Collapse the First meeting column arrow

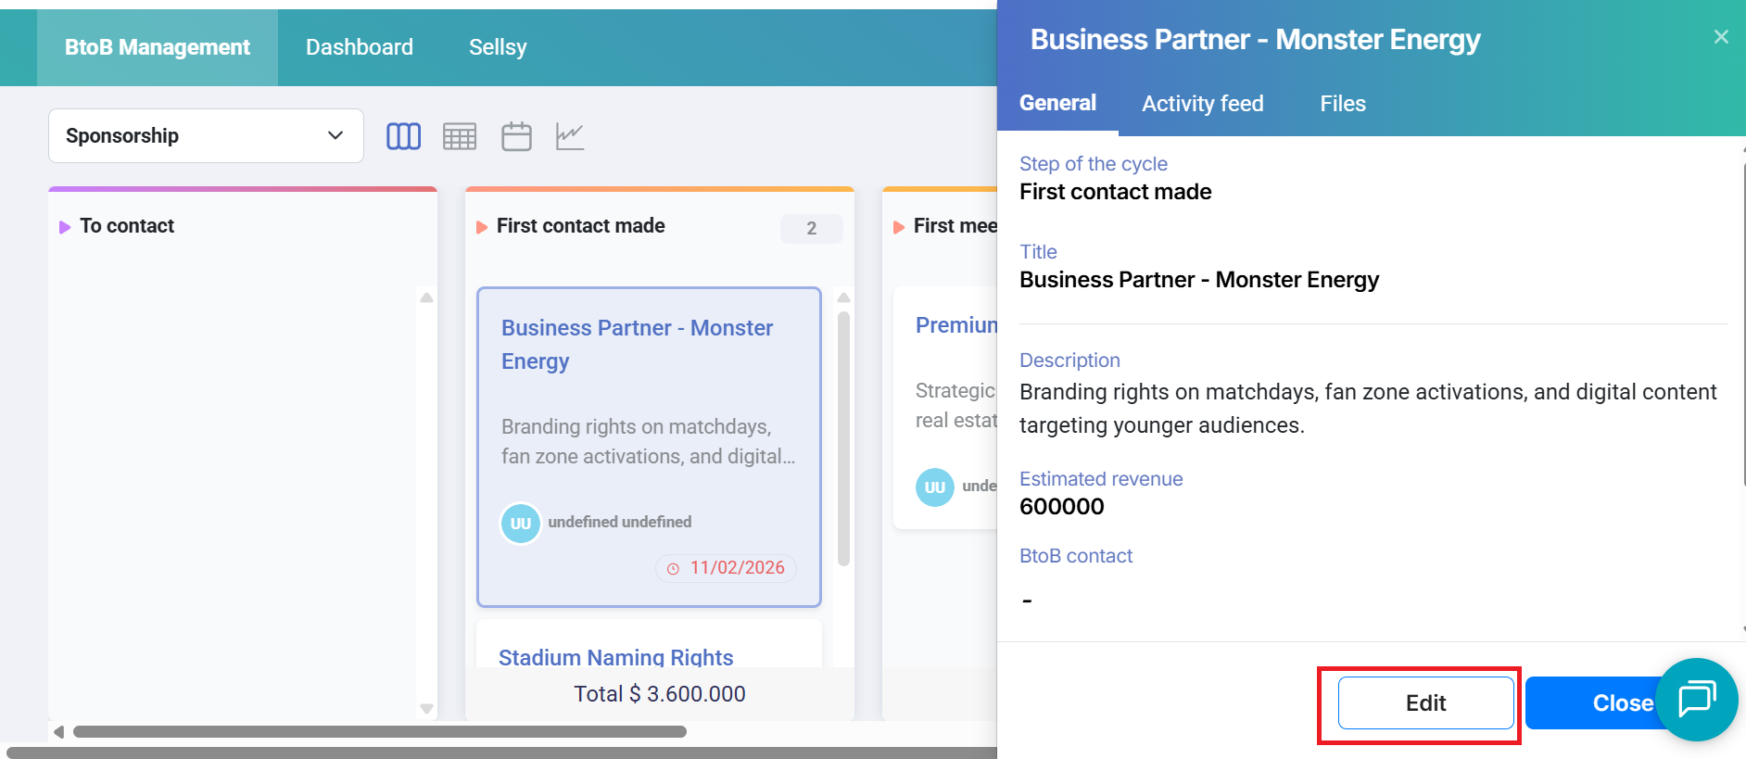(899, 227)
